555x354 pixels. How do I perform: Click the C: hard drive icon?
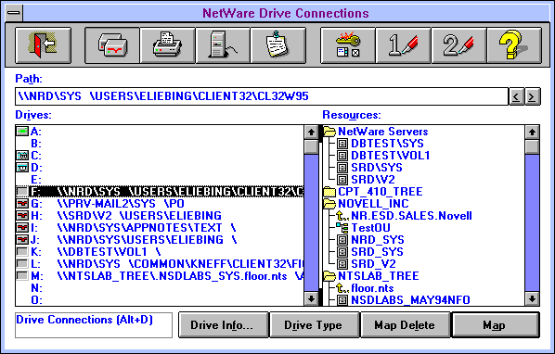pos(22,156)
